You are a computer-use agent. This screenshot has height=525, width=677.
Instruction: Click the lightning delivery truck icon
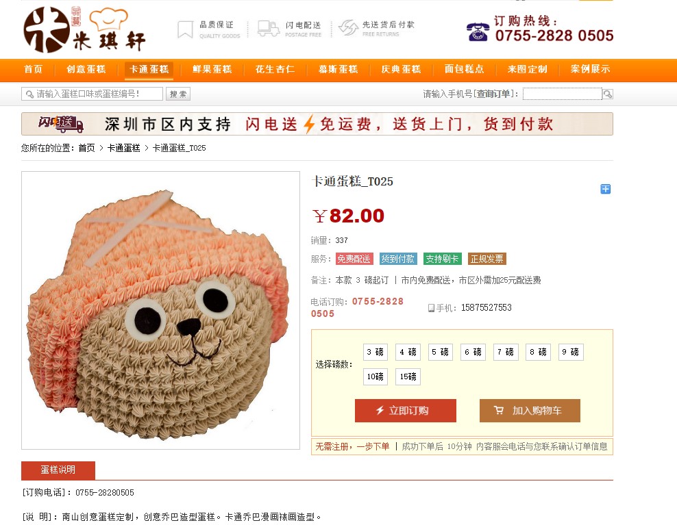coord(269,29)
